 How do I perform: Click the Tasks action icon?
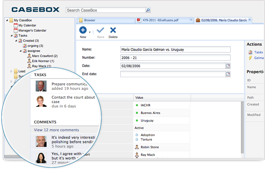[x=250, y=52]
